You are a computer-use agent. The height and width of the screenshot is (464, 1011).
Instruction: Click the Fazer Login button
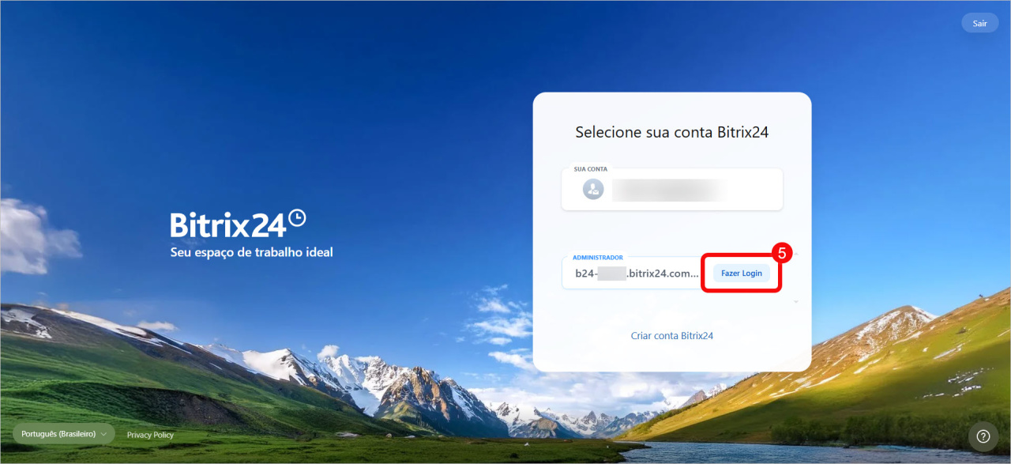click(742, 273)
